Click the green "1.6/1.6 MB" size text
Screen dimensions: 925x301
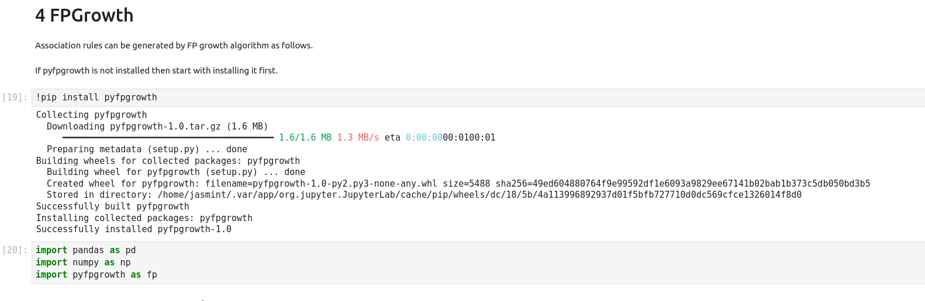(x=305, y=138)
